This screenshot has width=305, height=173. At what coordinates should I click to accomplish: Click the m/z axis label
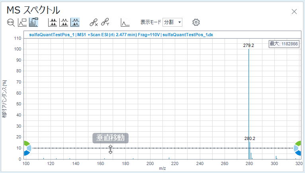tap(162, 168)
